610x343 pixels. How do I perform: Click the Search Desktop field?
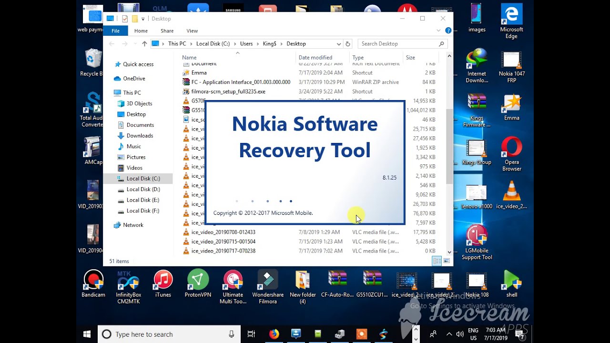tap(403, 44)
